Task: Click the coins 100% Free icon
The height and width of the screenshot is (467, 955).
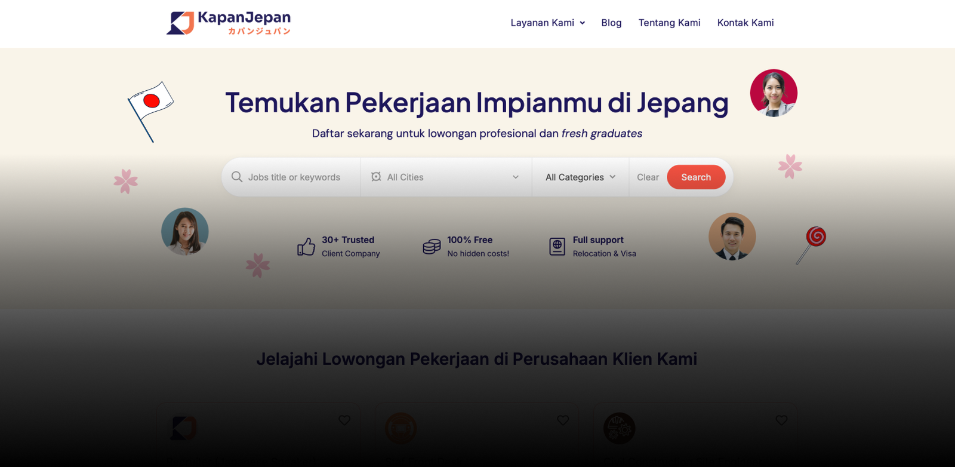Action: 432,247
